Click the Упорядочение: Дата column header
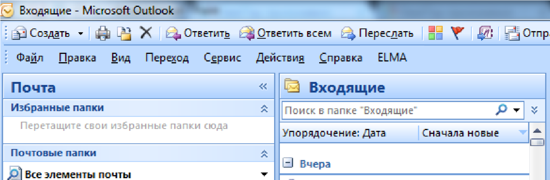Viewport: 550px width, 180px height. (x=334, y=133)
